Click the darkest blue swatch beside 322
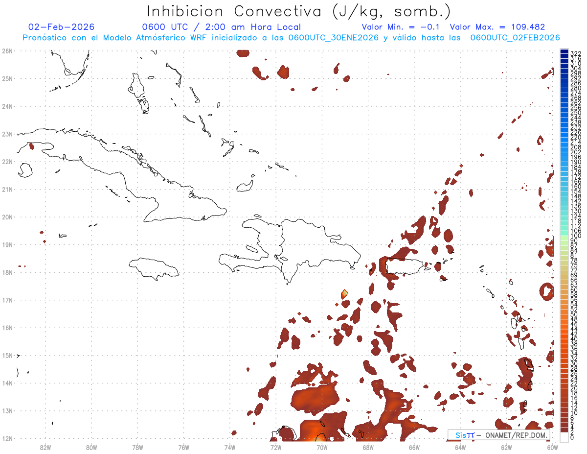This screenshot has width=587, height=454. tap(564, 51)
